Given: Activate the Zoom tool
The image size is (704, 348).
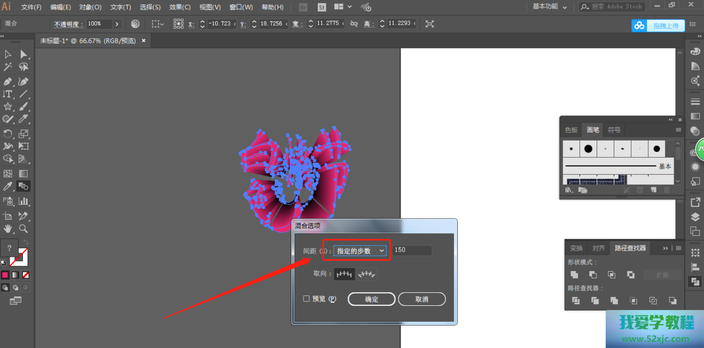Looking at the screenshot, I should pyautogui.click(x=23, y=229).
